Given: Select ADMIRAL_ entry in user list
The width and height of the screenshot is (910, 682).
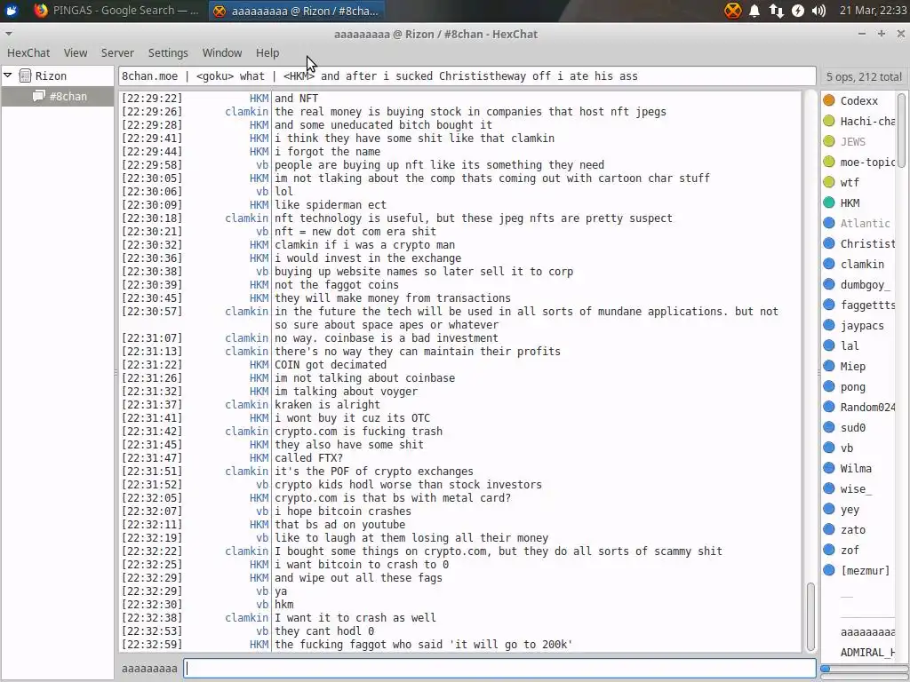Looking at the screenshot, I should tap(859, 653).
